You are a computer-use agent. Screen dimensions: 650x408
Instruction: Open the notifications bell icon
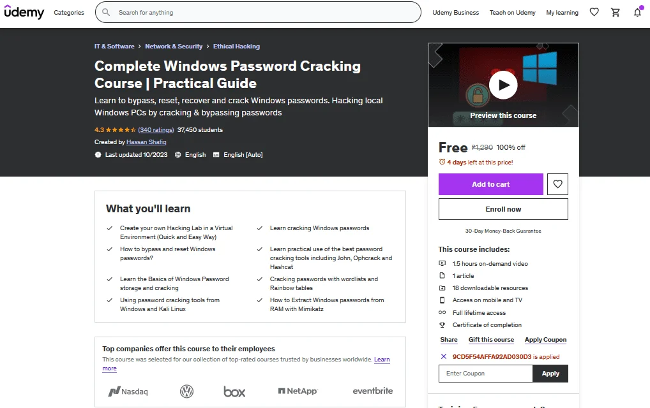(x=638, y=12)
